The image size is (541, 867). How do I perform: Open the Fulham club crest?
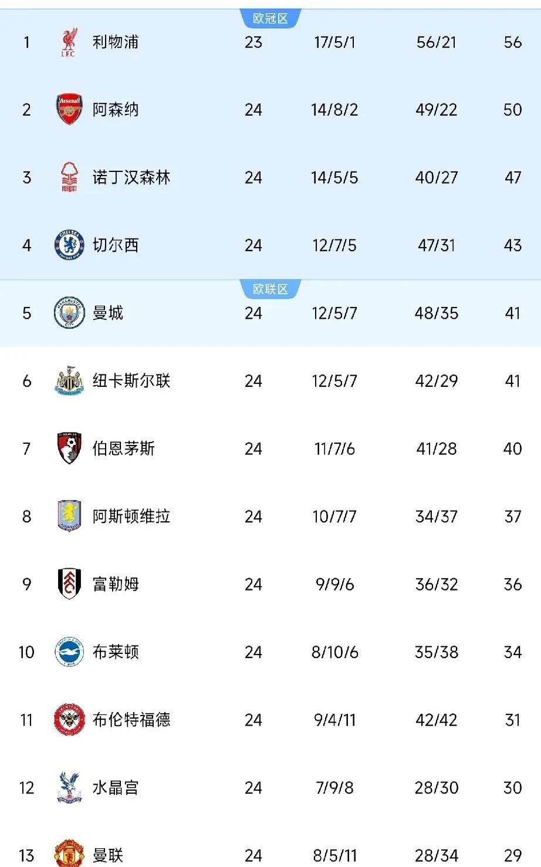click(x=69, y=584)
